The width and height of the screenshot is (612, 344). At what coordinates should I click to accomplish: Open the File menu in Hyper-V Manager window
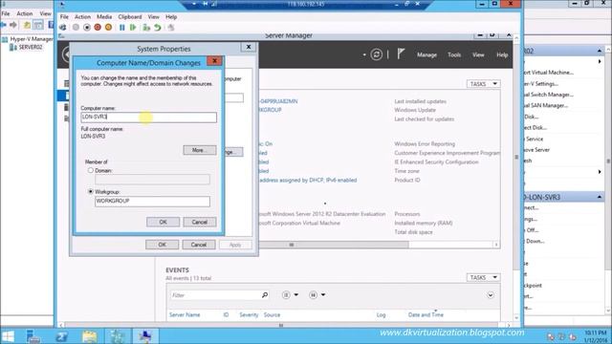6,13
